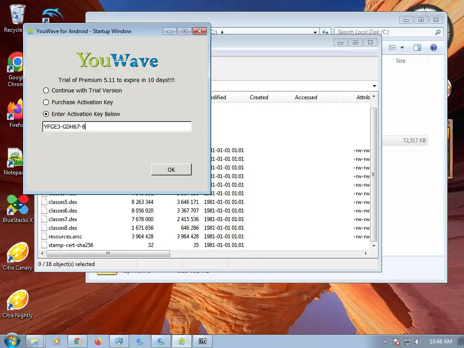The width and height of the screenshot is (464, 348).
Task: Select classes5.dex in the 7-Zip list
Action: 63,202
